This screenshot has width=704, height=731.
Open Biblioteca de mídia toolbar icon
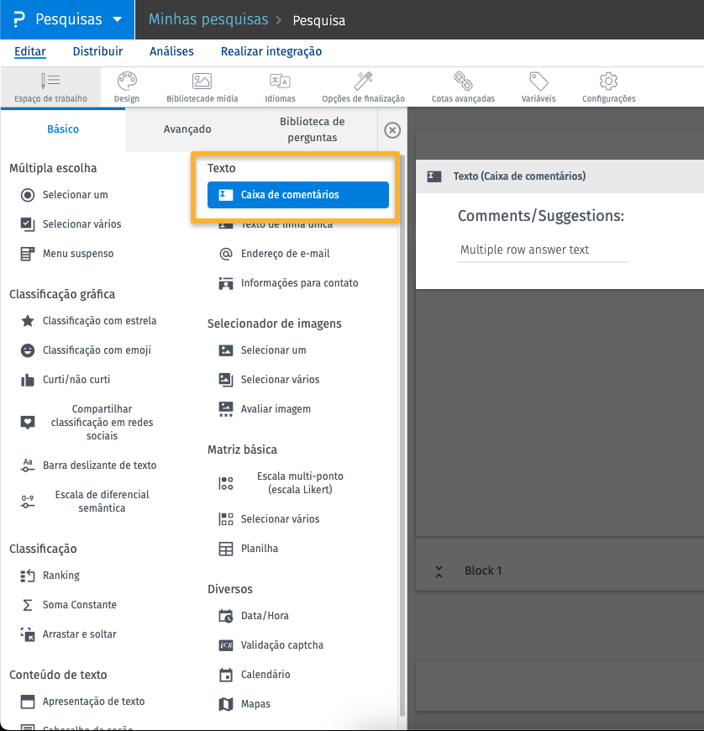(x=202, y=82)
